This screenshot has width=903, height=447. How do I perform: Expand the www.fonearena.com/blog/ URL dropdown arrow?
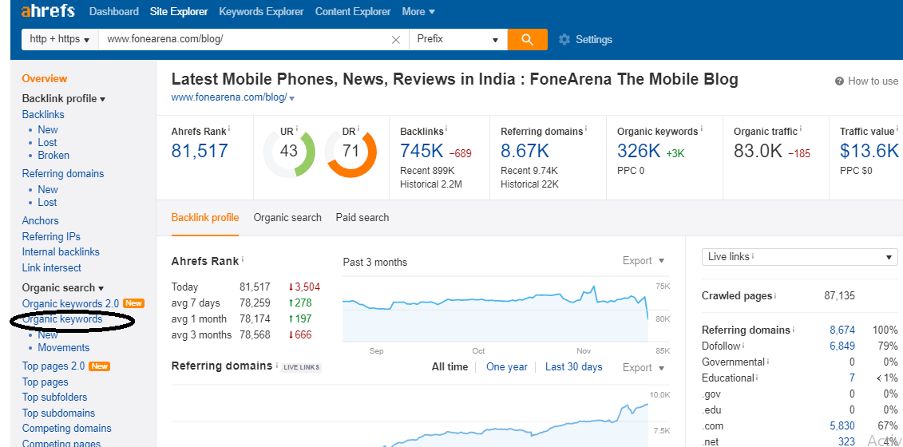coord(292,98)
